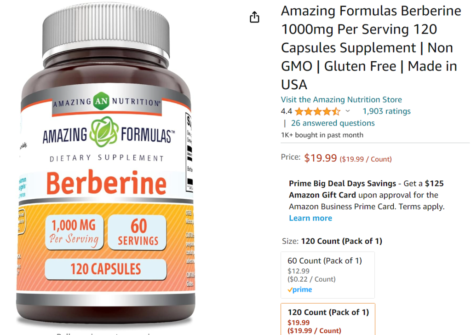
Task: Click the product title text
Action: (371, 47)
